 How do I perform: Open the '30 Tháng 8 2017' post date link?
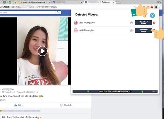click(9, 92)
